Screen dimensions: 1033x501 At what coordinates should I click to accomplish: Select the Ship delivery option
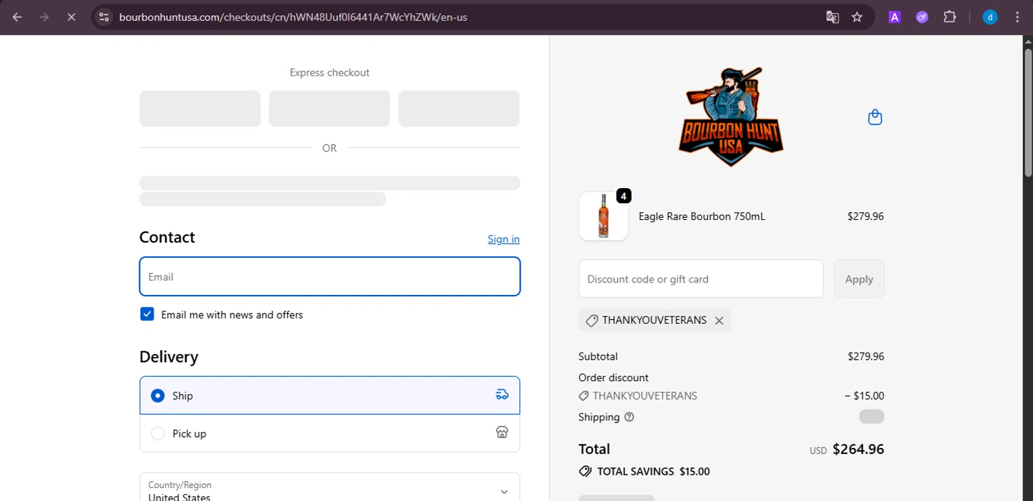coord(330,396)
